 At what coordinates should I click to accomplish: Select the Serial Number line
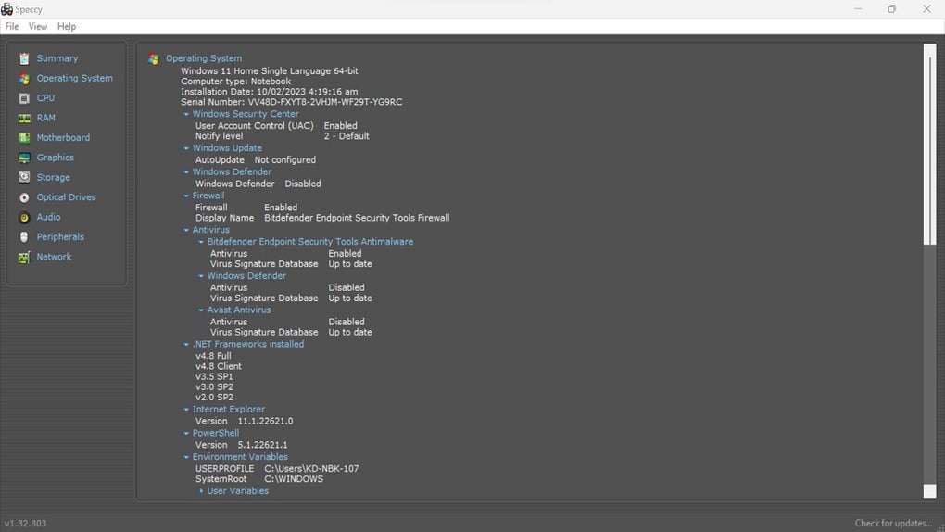coord(292,102)
